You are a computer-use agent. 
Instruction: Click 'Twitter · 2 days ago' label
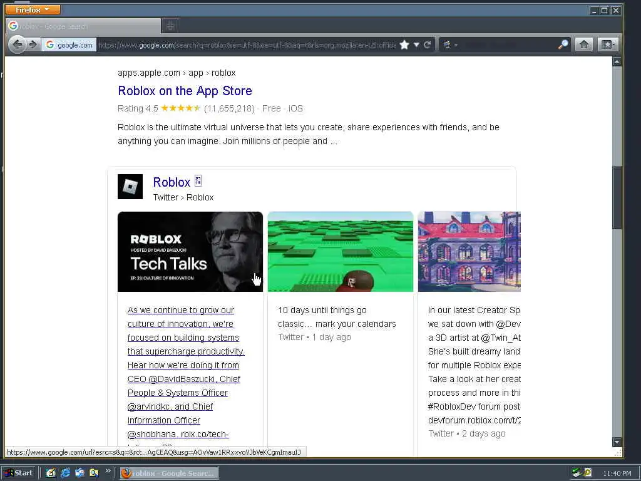467,433
